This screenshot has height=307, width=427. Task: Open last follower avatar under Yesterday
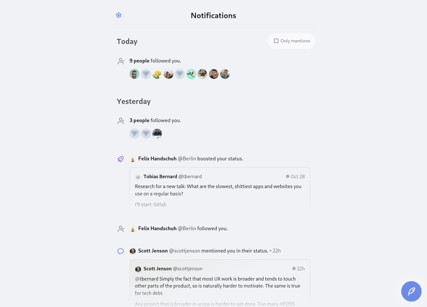pyautogui.click(x=157, y=134)
